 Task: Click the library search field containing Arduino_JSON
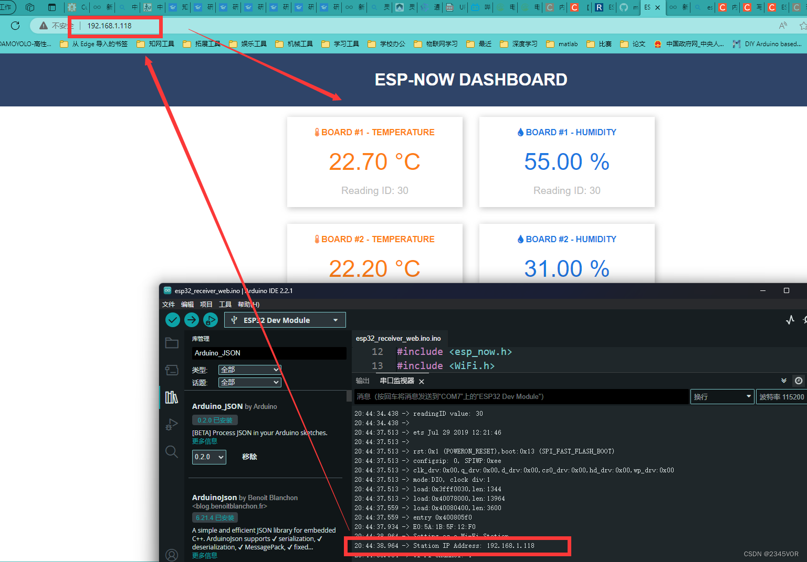(x=269, y=353)
